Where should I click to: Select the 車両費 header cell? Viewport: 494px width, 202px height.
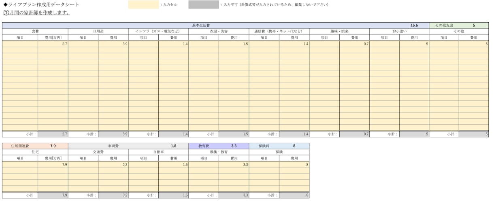113,146
